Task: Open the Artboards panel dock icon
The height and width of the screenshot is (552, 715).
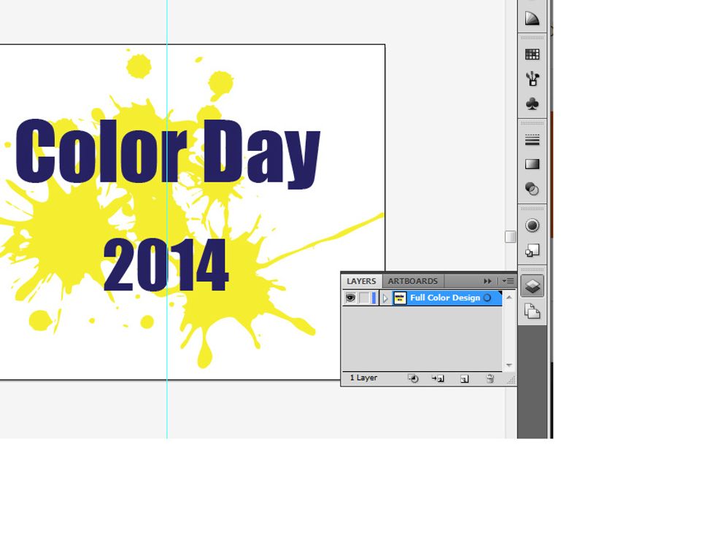Action: coord(532,312)
